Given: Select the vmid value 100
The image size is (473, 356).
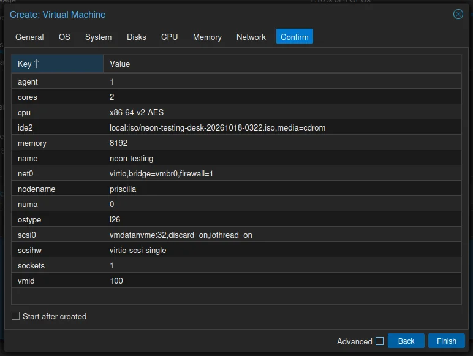Looking at the screenshot, I should (x=116, y=281).
